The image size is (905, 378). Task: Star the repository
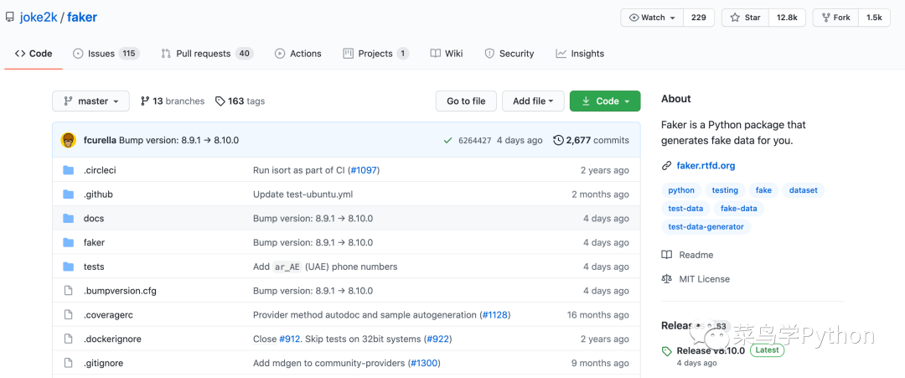(x=745, y=18)
